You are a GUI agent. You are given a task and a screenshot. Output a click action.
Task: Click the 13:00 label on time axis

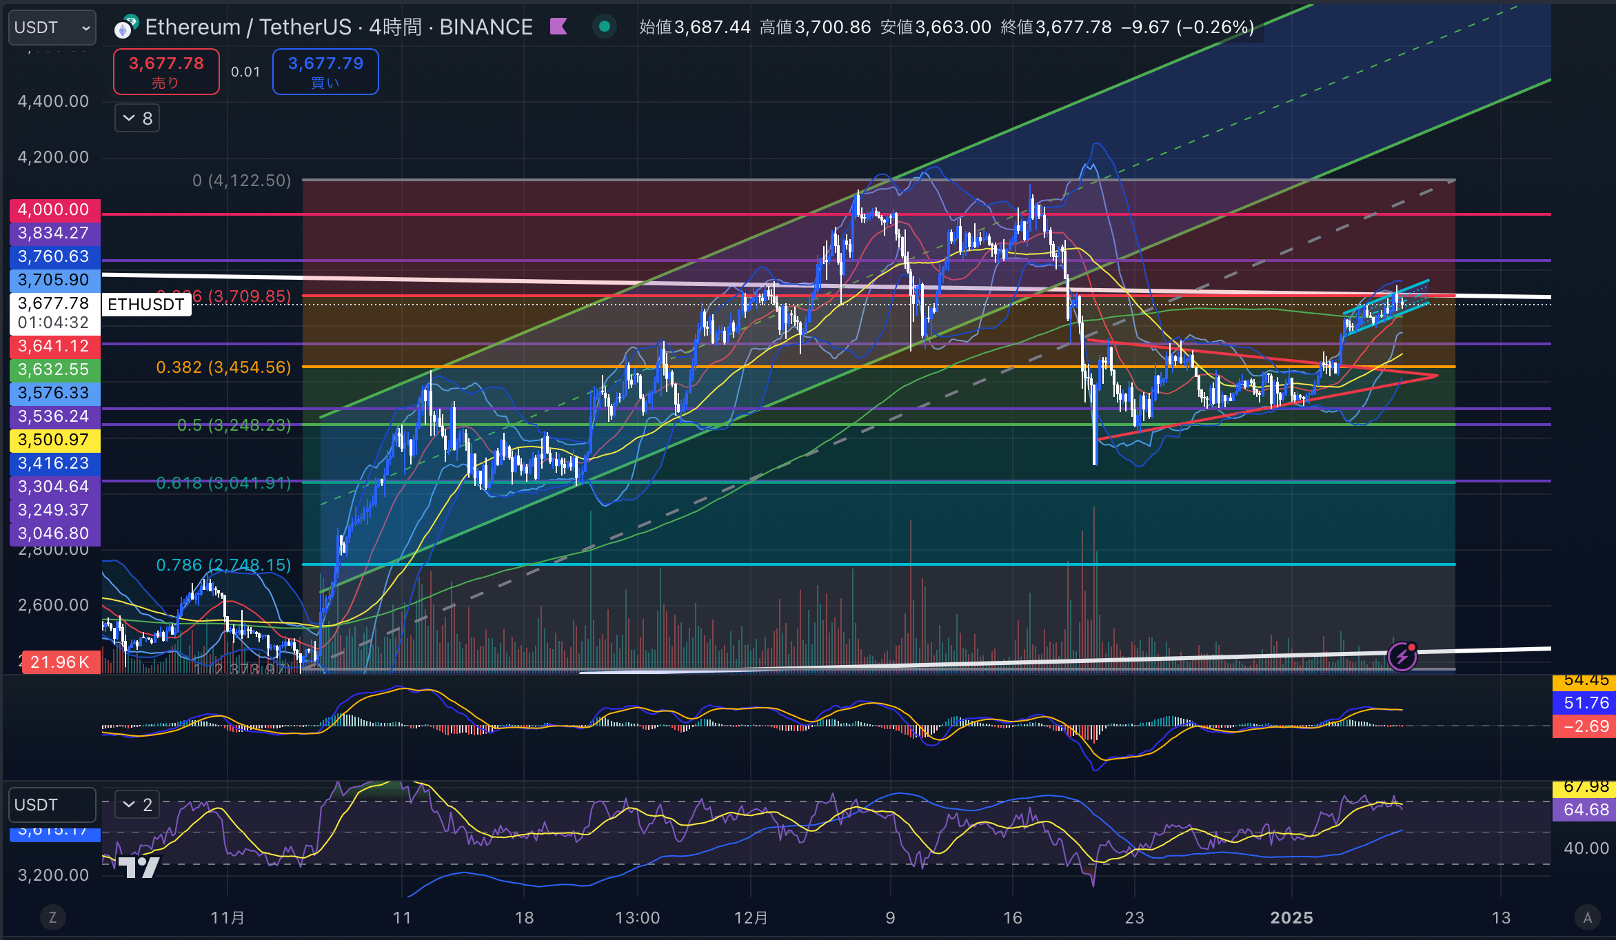pyautogui.click(x=638, y=918)
